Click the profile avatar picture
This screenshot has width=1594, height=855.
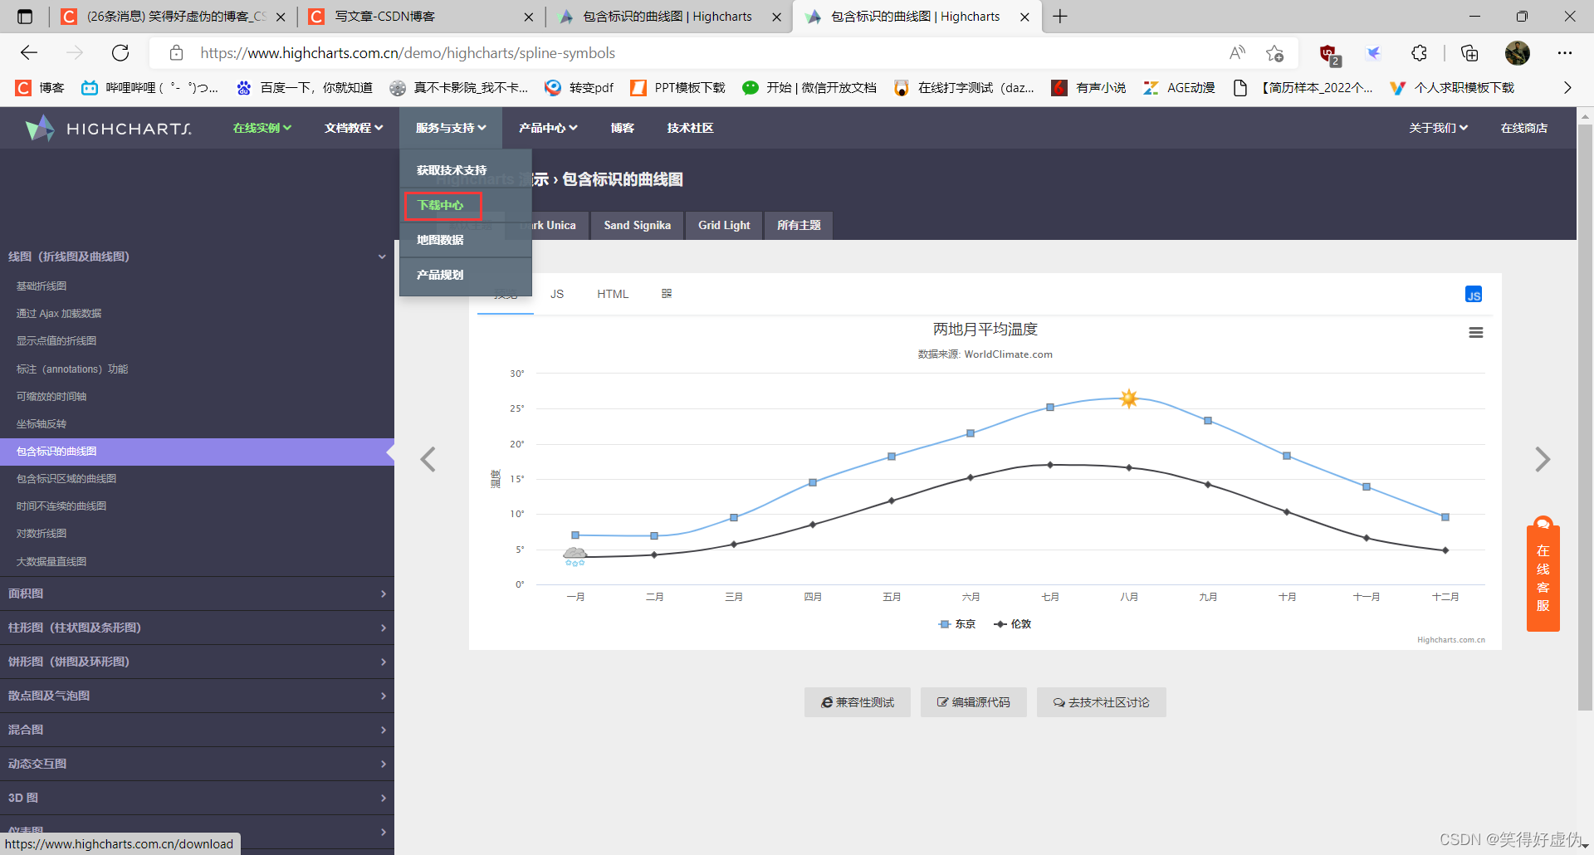click(1518, 53)
